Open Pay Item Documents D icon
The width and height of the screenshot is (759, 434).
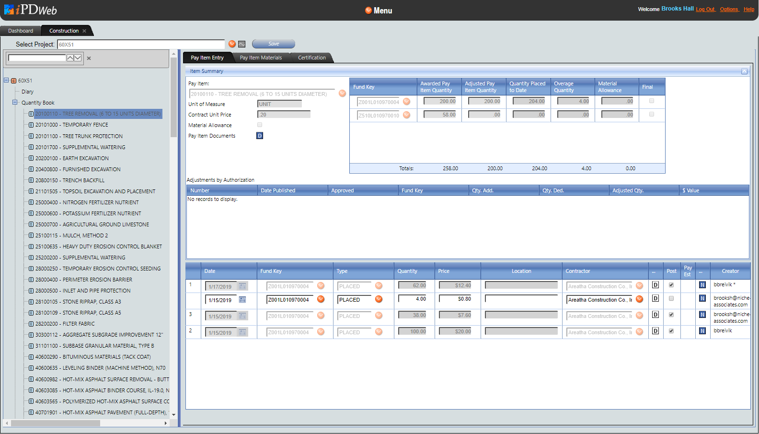260,136
